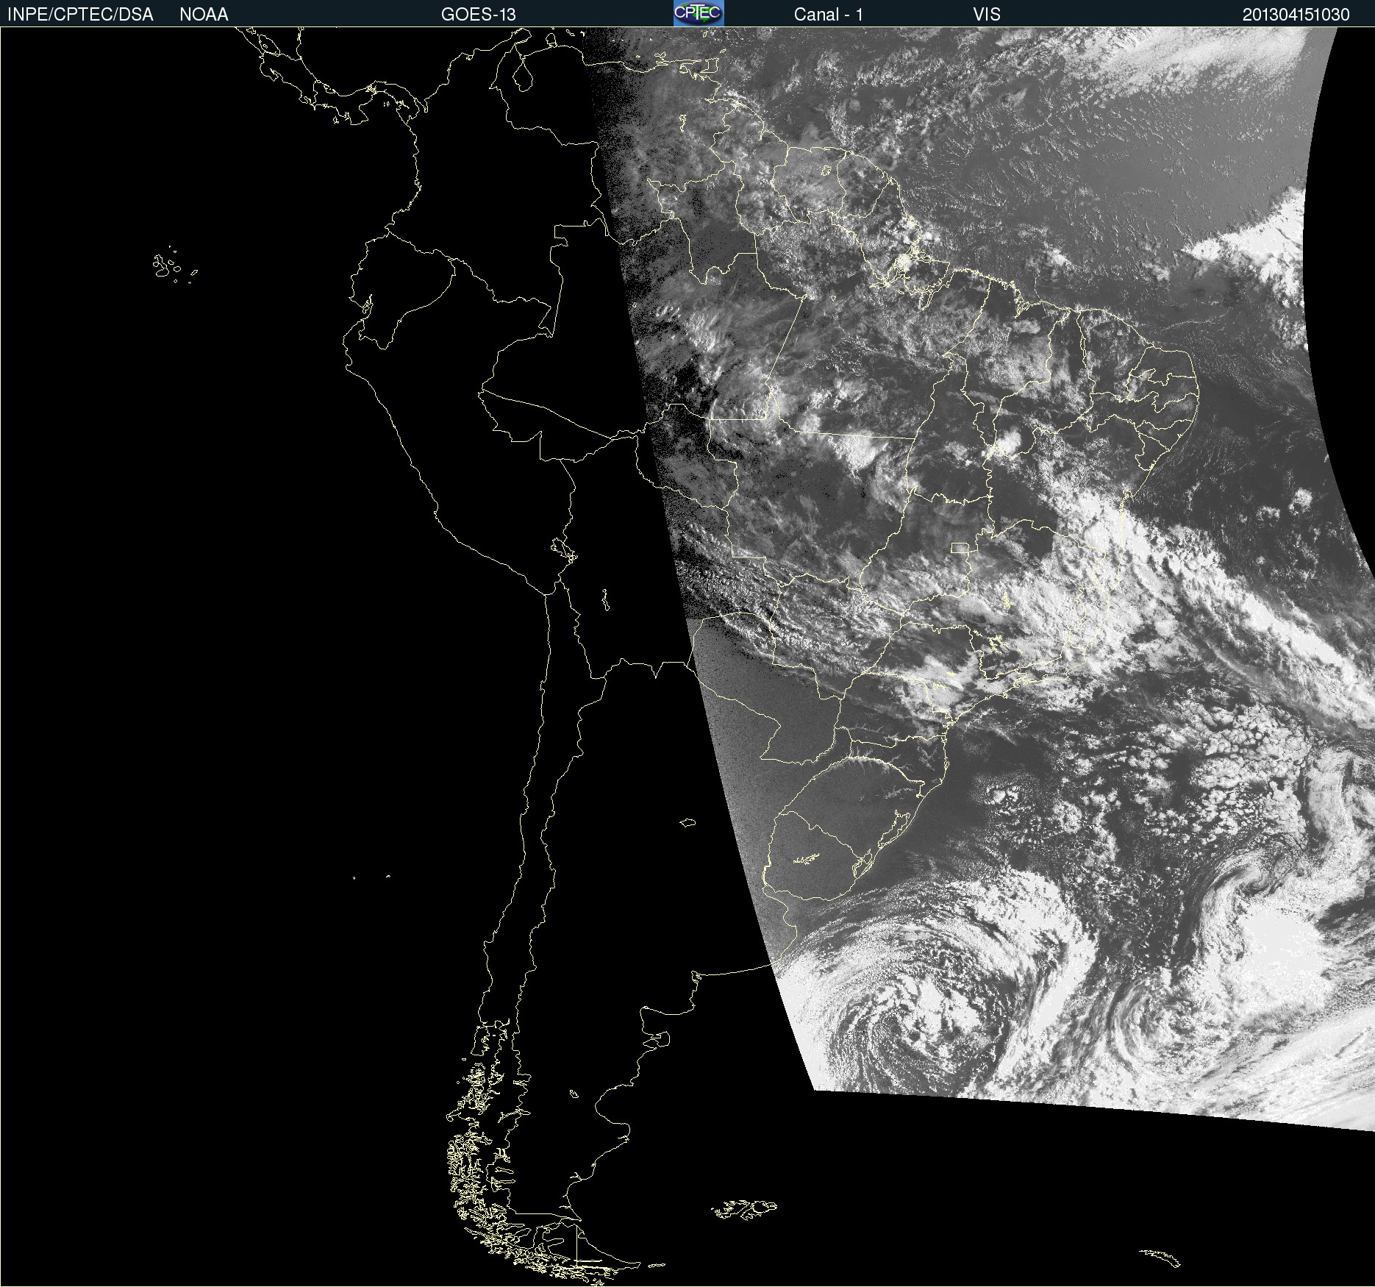This screenshot has width=1375, height=1287.
Task: Click the GOES-13 satellite label
Action: pos(479,15)
